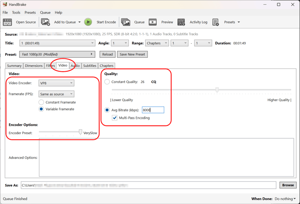Viewport: 300px width, 204px height.
Task: Switch to the Summary tab
Action: point(14,66)
